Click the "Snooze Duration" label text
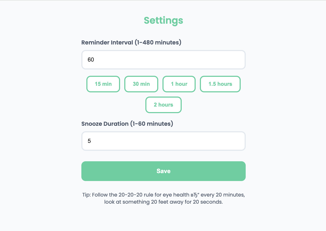This screenshot has height=231, width=326. (105, 124)
